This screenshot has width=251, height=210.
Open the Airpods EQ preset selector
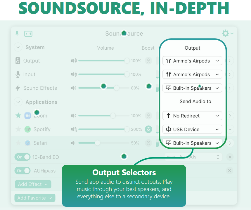point(193,157)
